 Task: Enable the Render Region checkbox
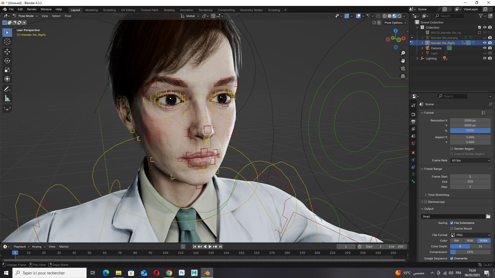[452, 149]
